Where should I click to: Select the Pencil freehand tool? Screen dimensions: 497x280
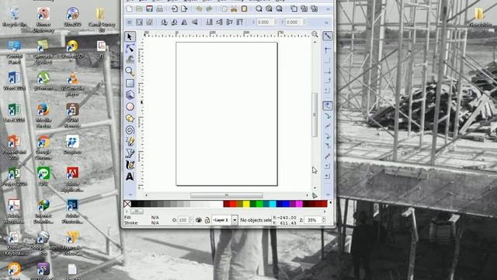point(130,142)
